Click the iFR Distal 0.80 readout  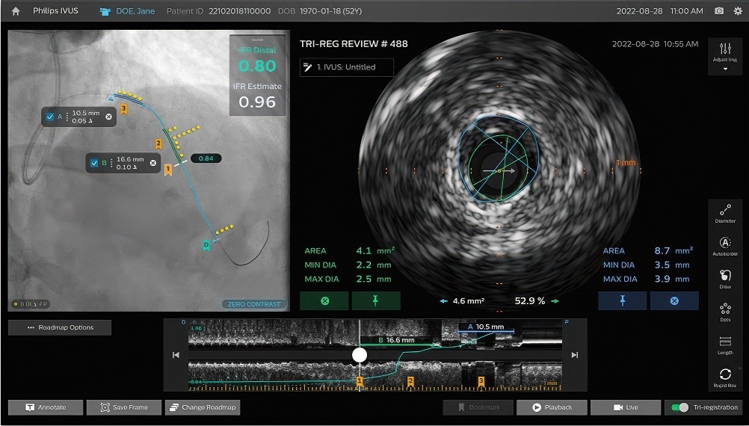tap(257, 61)
